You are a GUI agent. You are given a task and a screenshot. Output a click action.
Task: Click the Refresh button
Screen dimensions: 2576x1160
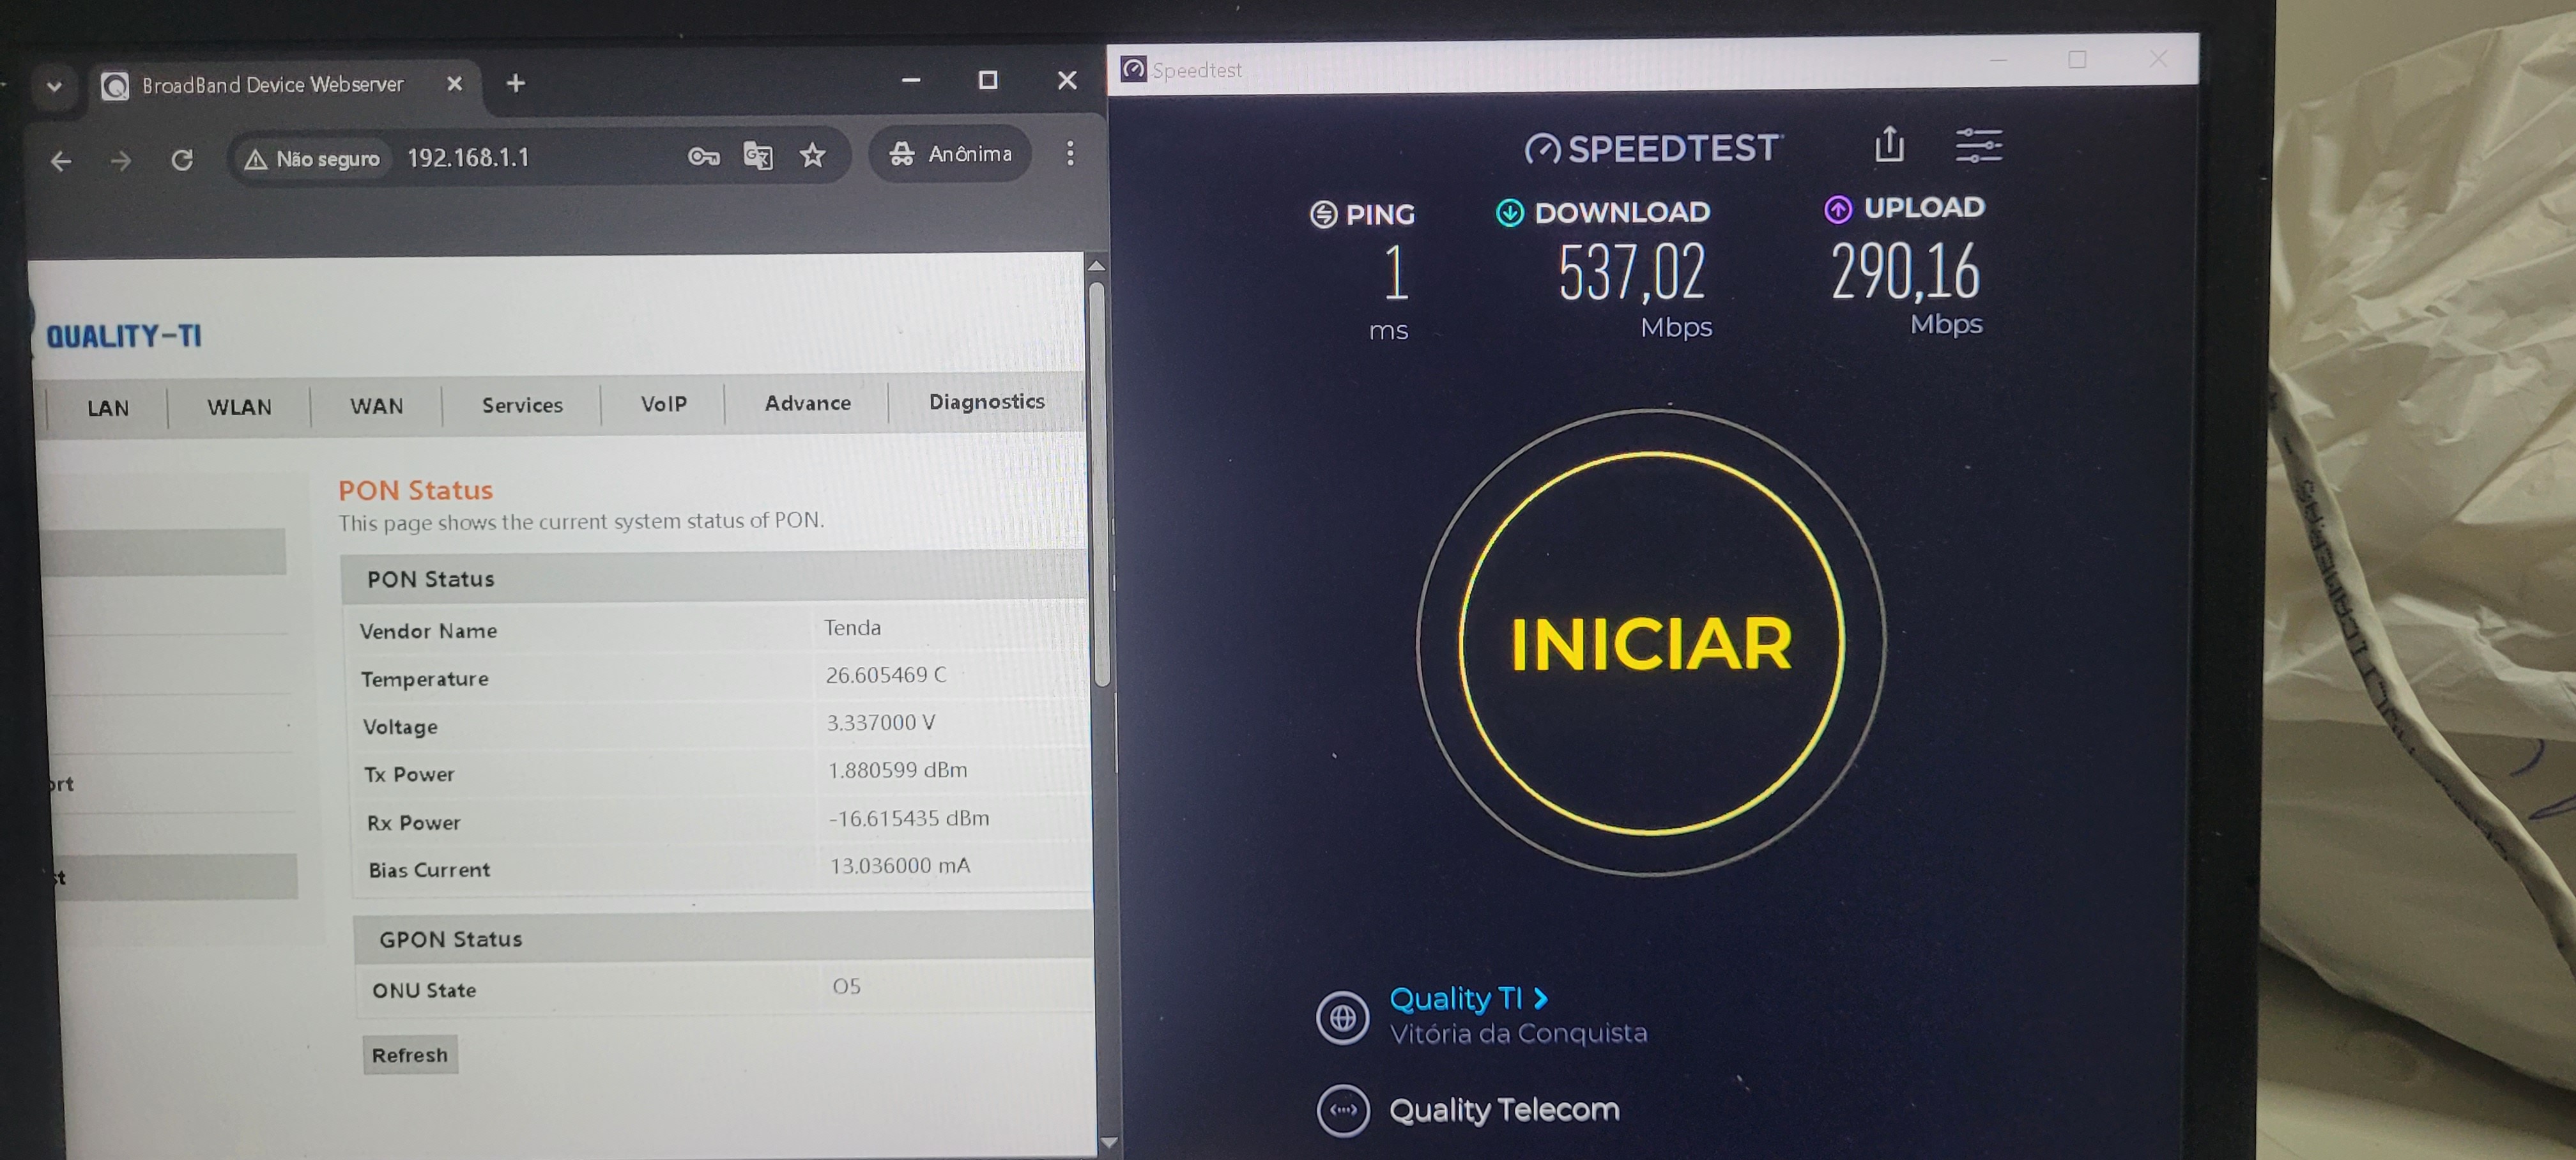pyautogui.click(x=410, y=1055)
